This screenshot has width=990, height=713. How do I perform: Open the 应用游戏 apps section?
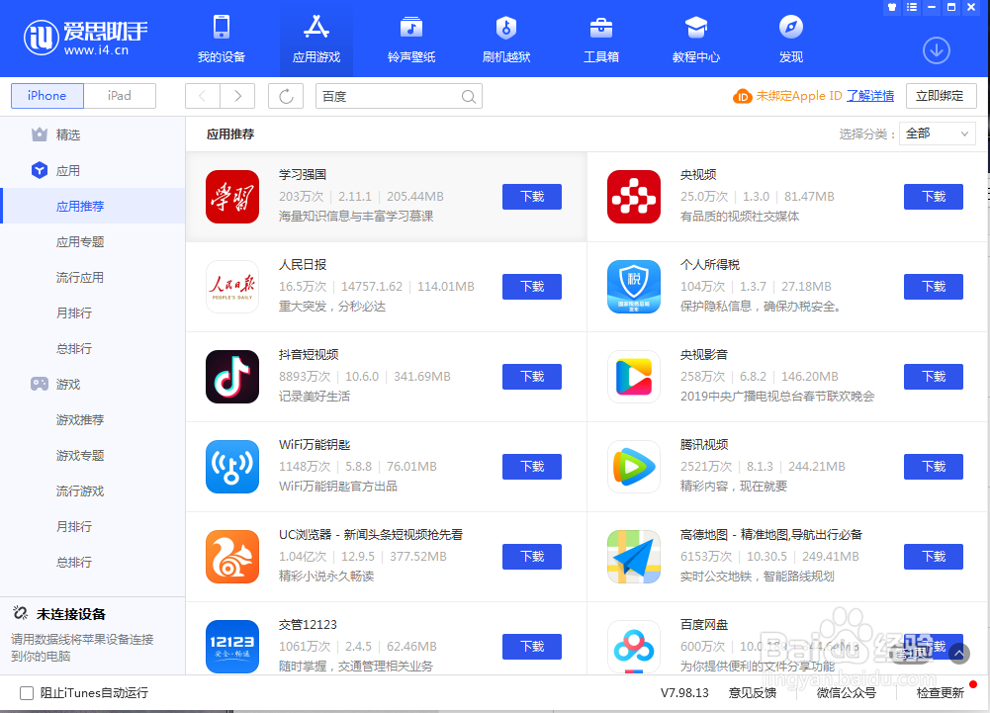coord(316,40)
